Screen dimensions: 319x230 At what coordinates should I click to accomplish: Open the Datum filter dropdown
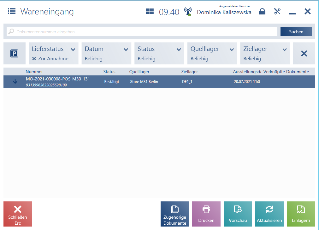point(126,49)
